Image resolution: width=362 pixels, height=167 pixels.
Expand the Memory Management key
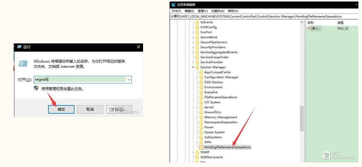pyautogui.click(x=197, y=117)
